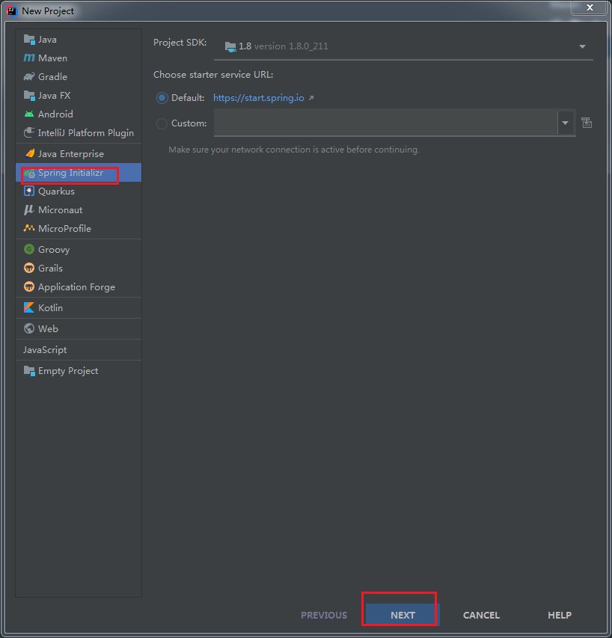Image resolution: width=612 pixels, height=638 pixels.
Task: Select Java Enterprise text in list
Action: [x=71, y=154]
